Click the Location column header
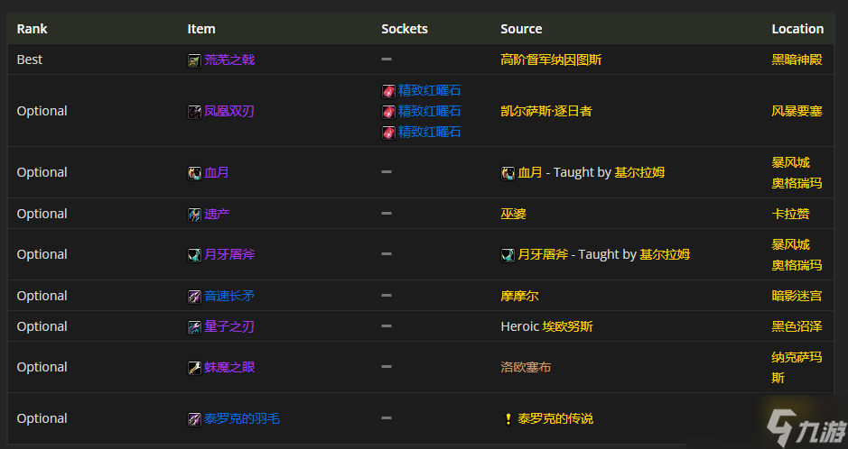Viewport: 848px width, 449px height. [x=797, y=29]
